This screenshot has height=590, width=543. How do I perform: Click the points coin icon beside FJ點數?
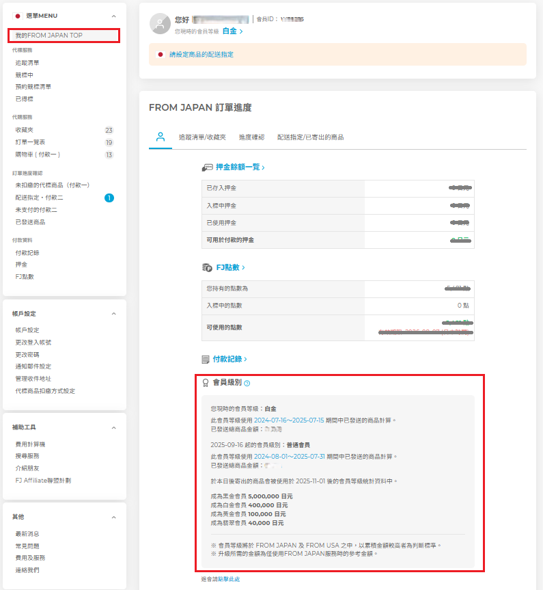coord(207,267)
